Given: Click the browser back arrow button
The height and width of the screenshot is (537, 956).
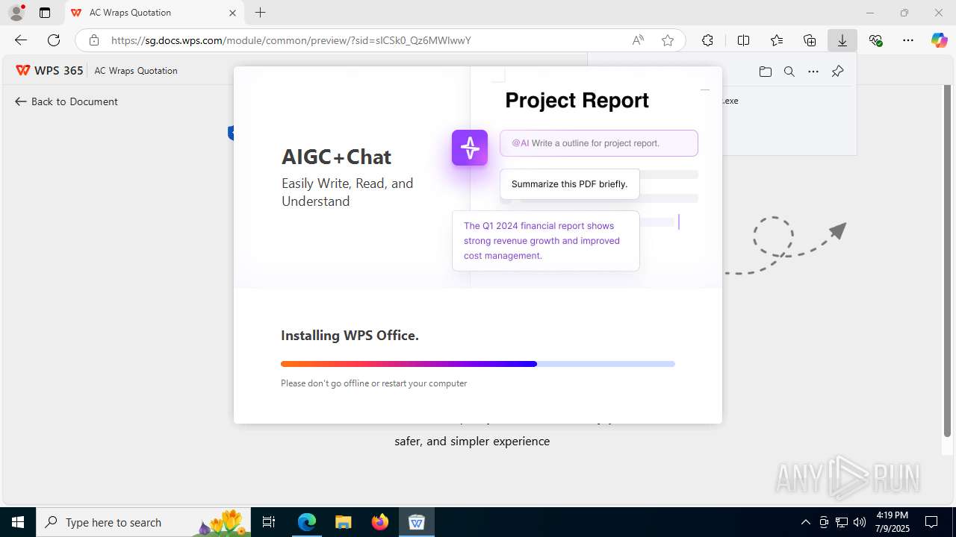Looking at the screenshot, I should [21, 40].
